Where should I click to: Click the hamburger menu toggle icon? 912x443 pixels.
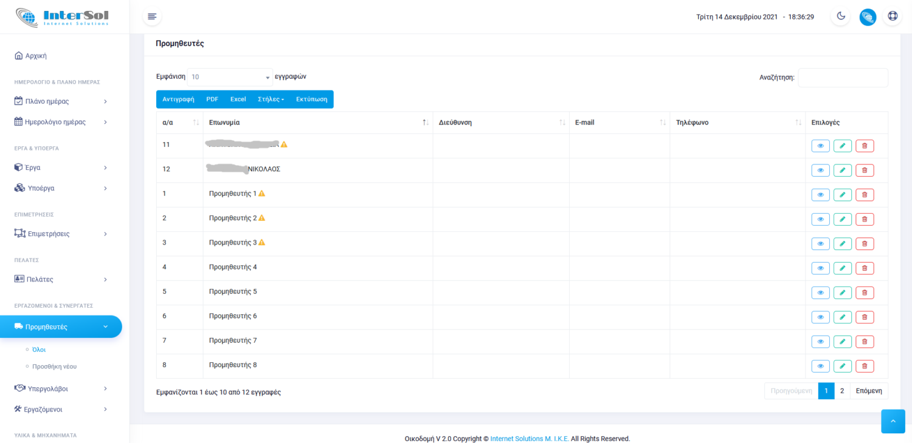(x=152, y=16)
